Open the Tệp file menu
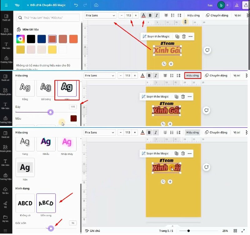250x235 pixels. click(x=17, y=5)
